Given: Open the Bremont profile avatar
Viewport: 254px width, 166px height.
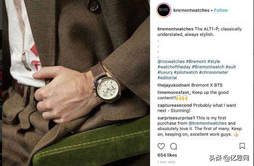Looking at the screenshot, I should [164, 10].
